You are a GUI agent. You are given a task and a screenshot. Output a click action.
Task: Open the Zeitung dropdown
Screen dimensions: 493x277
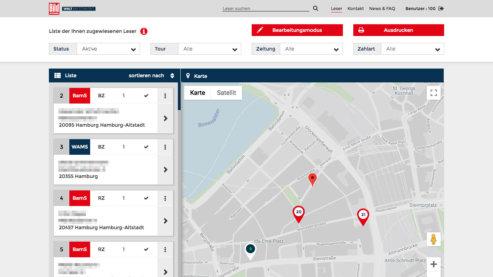pos(311,49)
